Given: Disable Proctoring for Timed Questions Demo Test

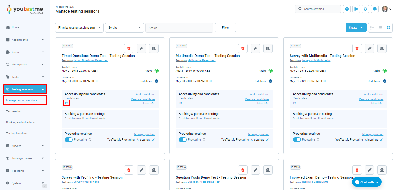Looking at the screenshot, I should pyautogui.click(x=69, y=140).
